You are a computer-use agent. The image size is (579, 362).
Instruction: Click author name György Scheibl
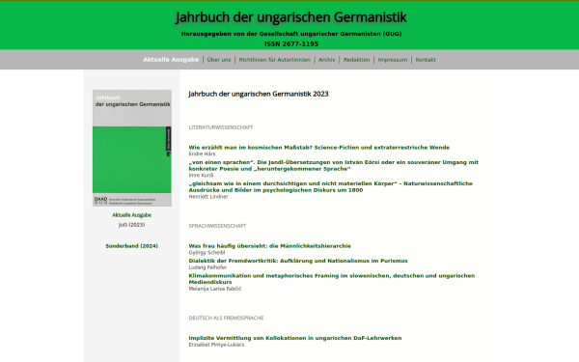tap(207, 252)
